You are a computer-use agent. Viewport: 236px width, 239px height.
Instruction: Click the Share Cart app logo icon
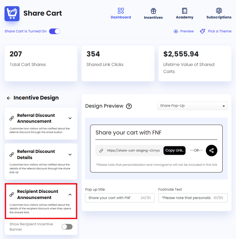coord(12,13)
